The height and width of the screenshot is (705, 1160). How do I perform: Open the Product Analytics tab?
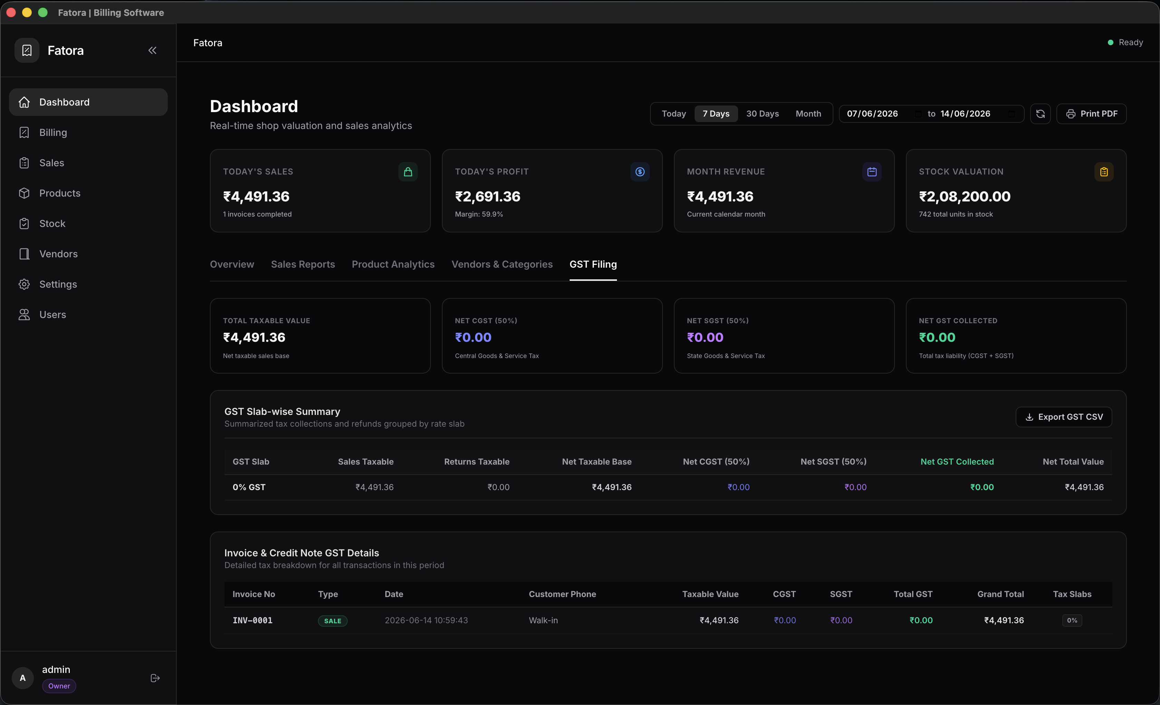click(393, 264)
